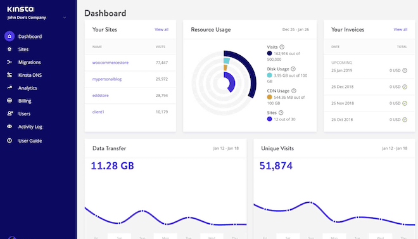Viewport: 418px width, 239px height.
Task: Click the VISITS column header
Action: (160, 47)
